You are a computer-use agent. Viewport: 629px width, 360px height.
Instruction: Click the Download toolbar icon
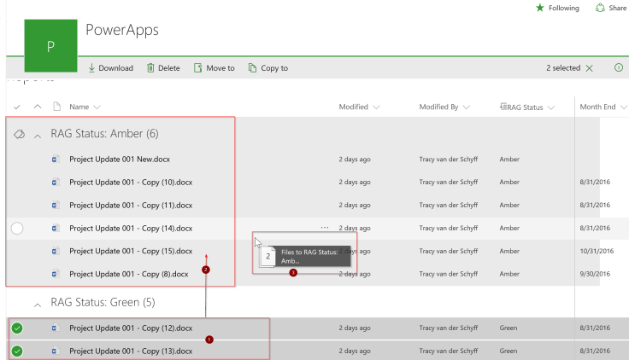pos(92,68)
